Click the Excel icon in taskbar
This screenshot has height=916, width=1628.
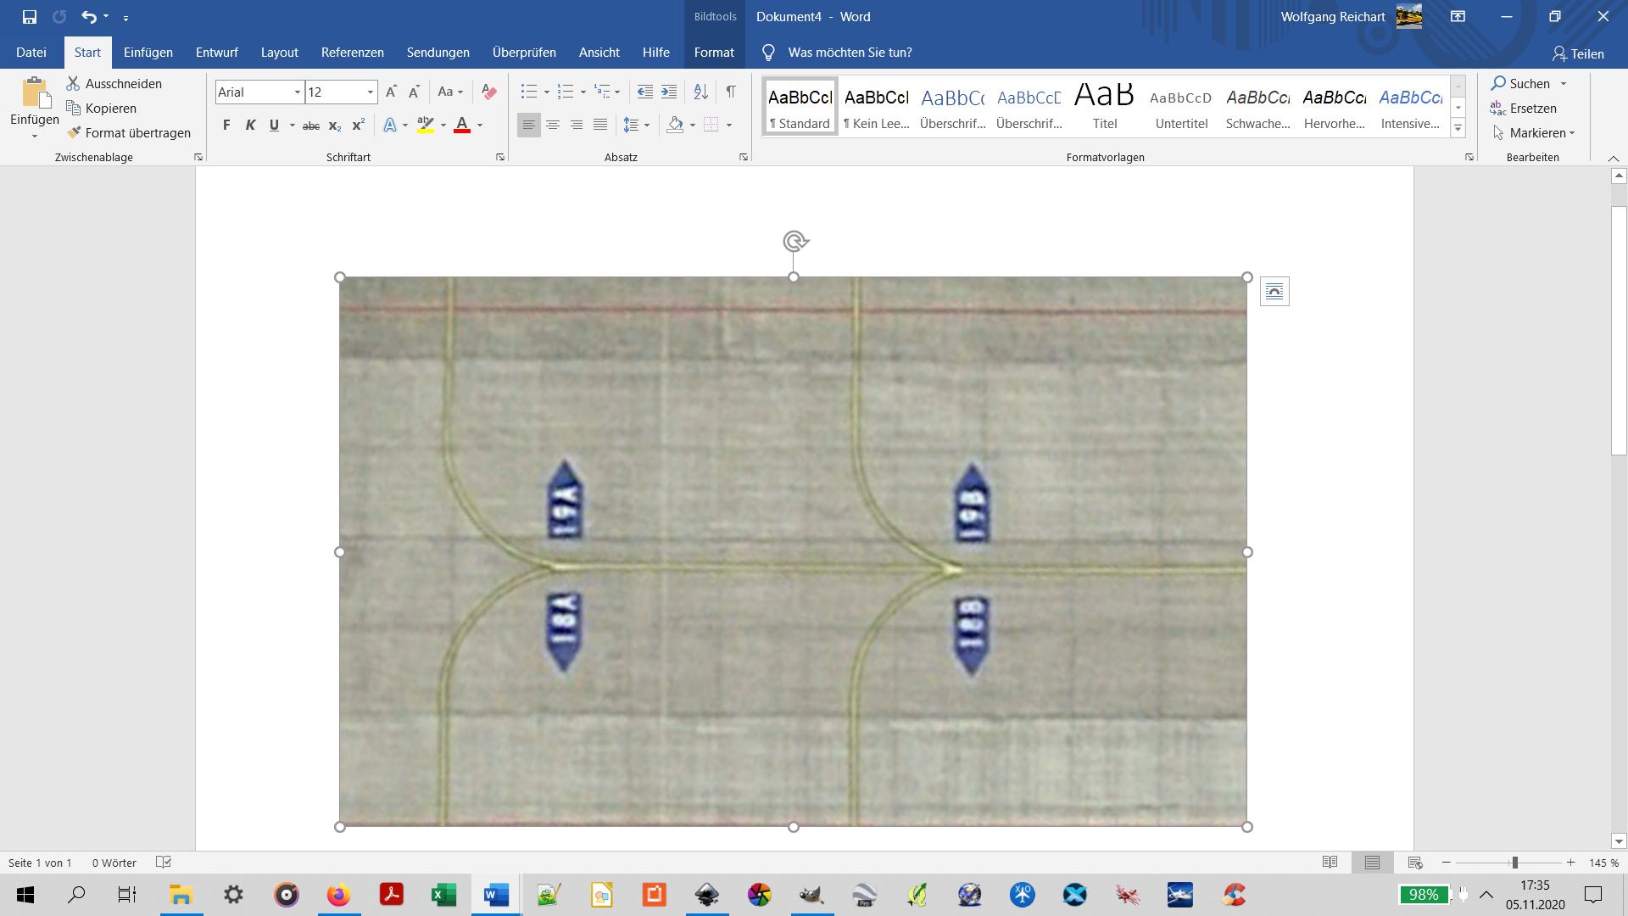(x=443, y=895)
